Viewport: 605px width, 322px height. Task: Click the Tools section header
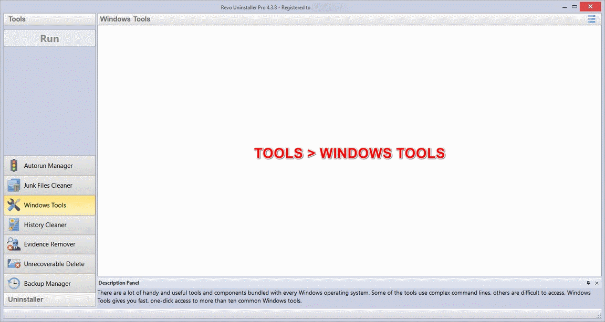tap(49, 19)
